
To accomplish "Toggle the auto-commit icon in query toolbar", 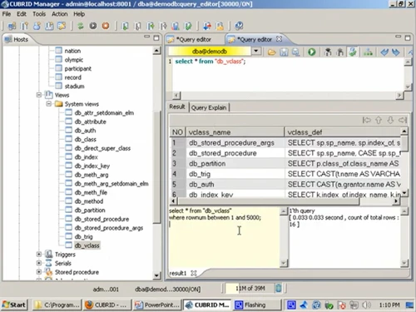I will click(x=353, y=52).
